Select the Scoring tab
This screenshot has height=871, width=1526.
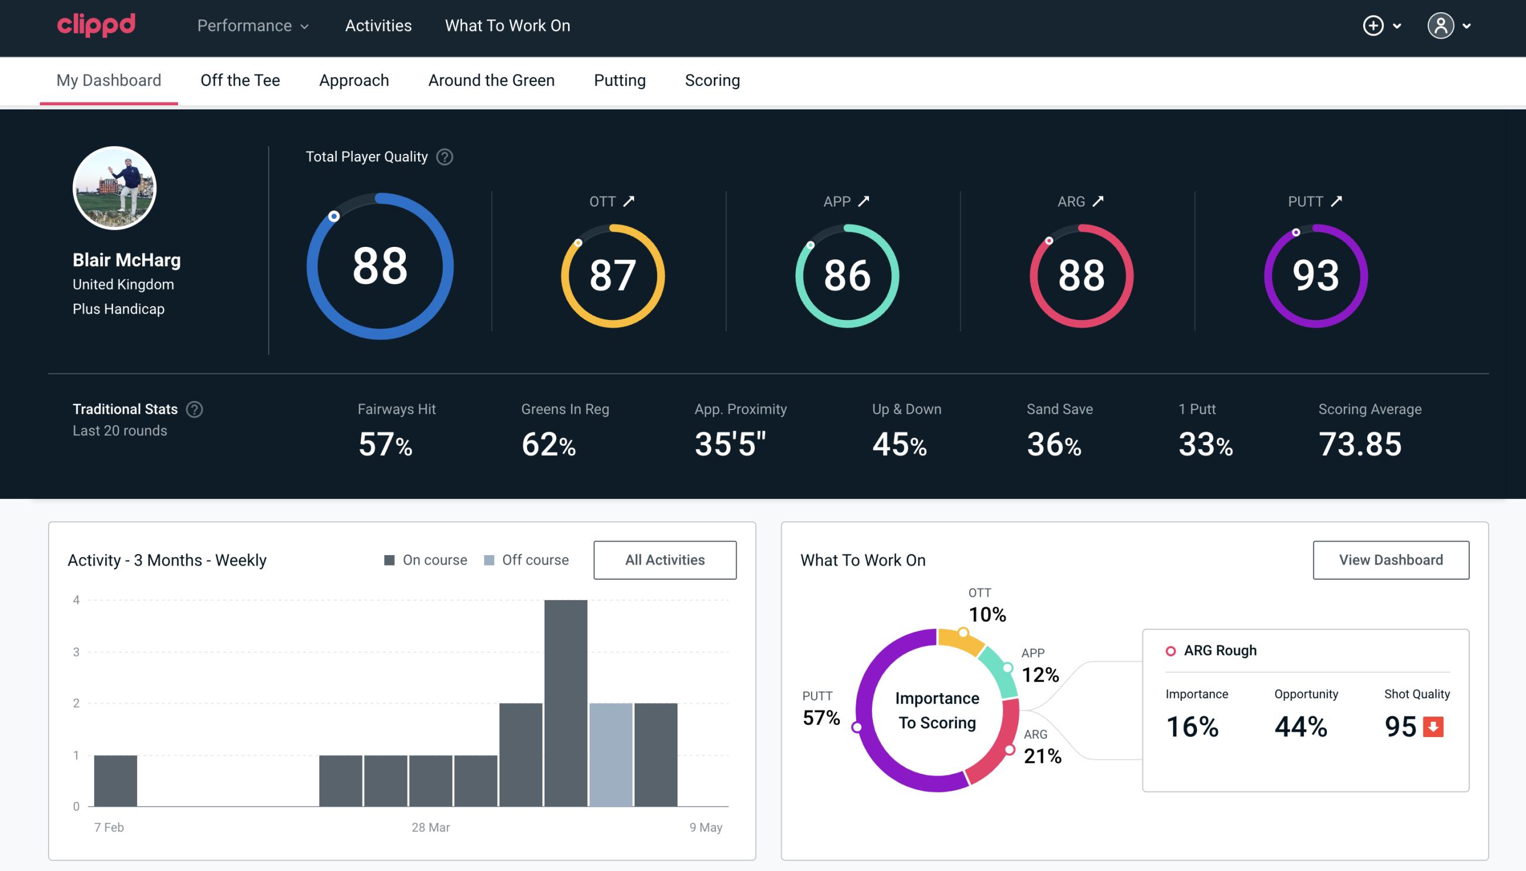coord(713,80)
